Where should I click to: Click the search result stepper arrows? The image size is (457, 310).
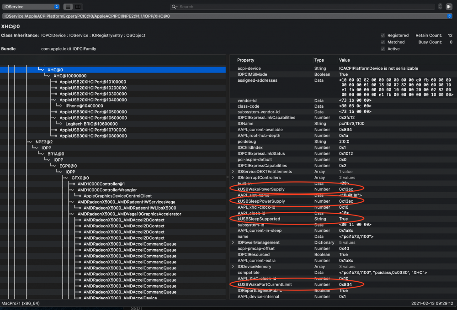tap(440, 7)
